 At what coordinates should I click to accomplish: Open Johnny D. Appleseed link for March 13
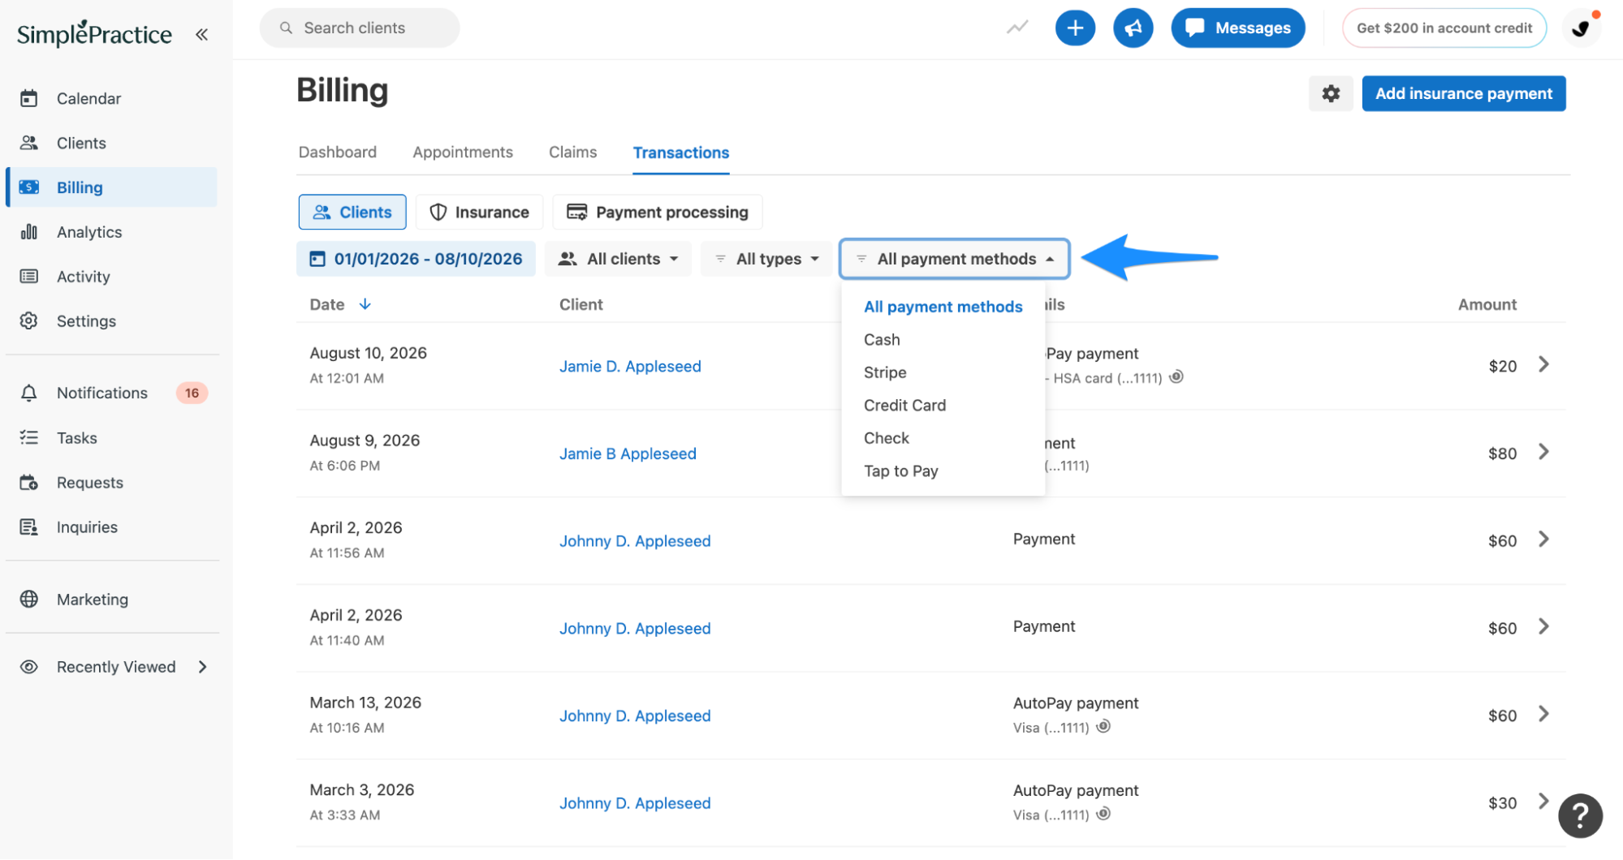(635, 716)
